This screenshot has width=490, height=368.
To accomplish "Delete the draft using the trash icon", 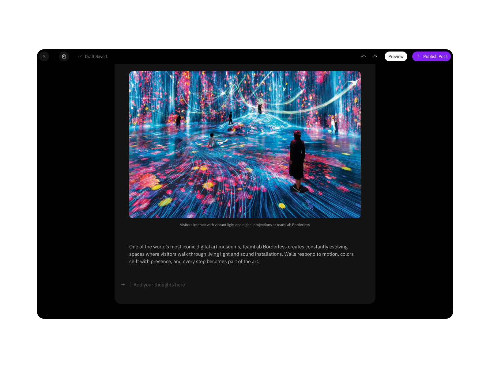I will [64, 56].
